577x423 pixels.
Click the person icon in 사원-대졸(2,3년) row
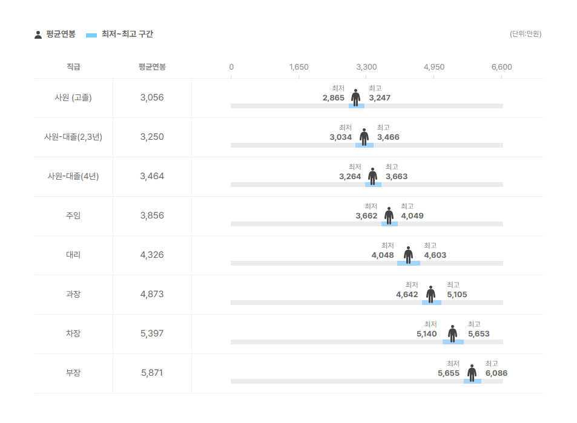coord(364,136)
